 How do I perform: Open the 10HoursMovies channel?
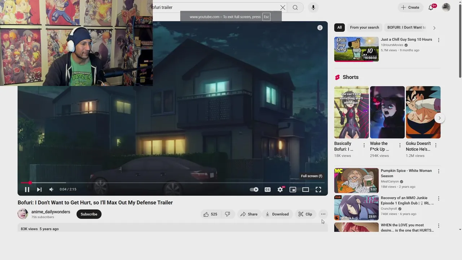click(392, 45)
